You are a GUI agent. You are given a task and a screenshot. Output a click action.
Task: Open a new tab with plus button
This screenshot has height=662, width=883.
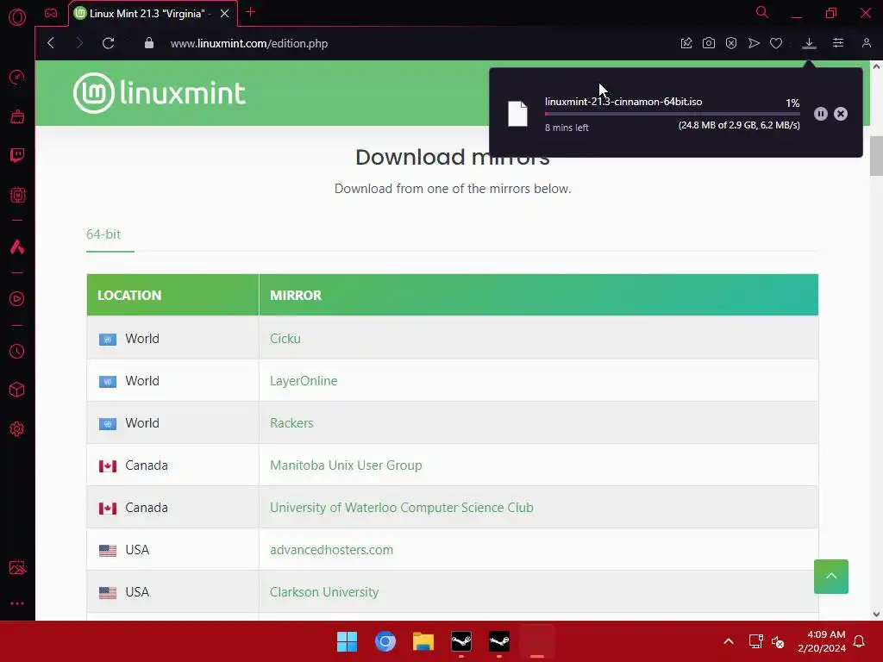click(x=251, y=12)
